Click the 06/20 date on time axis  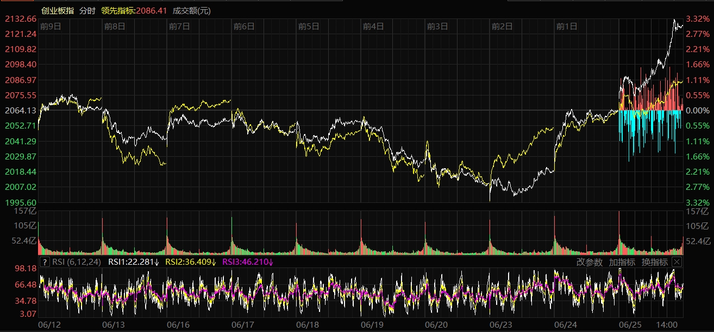436,324
